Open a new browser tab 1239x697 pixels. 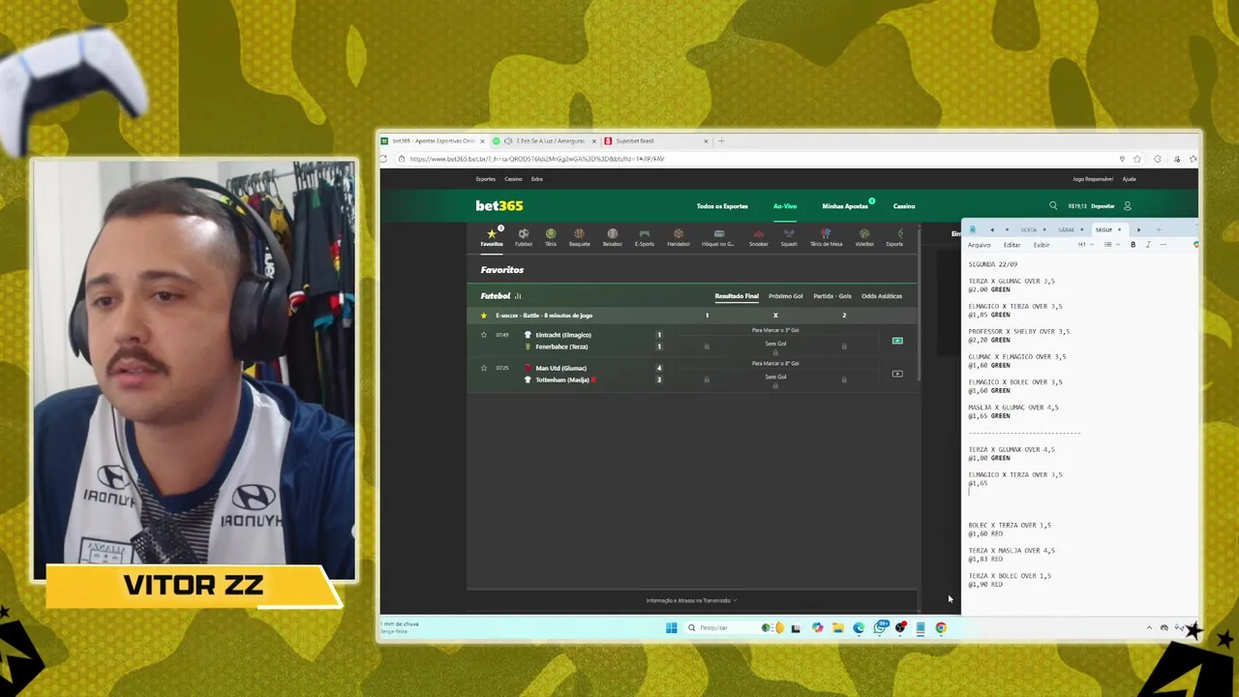click(x=721, y=141)
